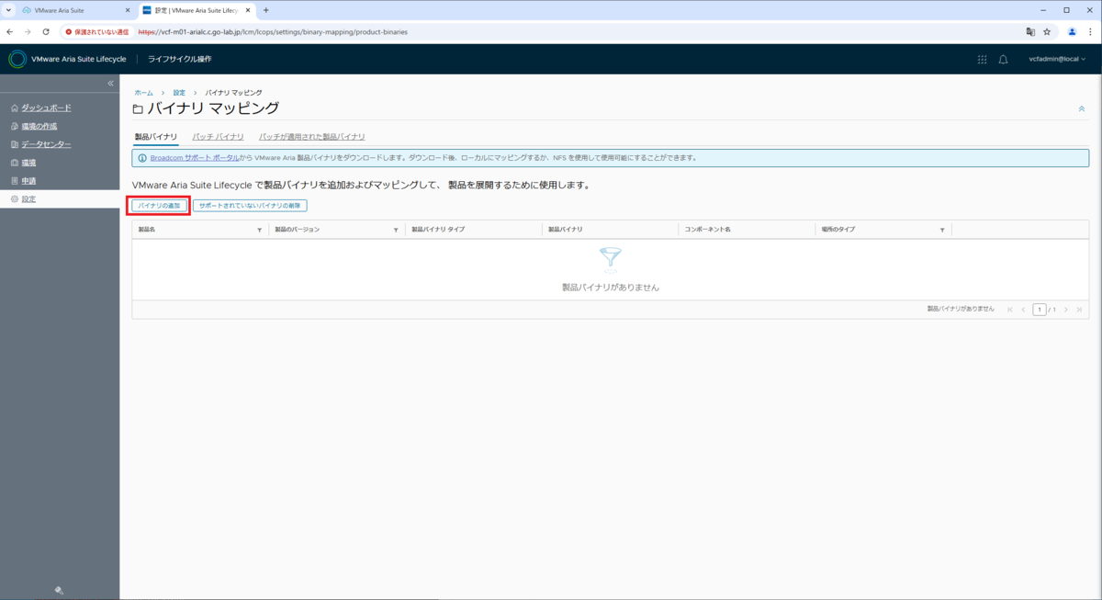Open the vcfadmin@local user menu

(x=1057, y=60)
